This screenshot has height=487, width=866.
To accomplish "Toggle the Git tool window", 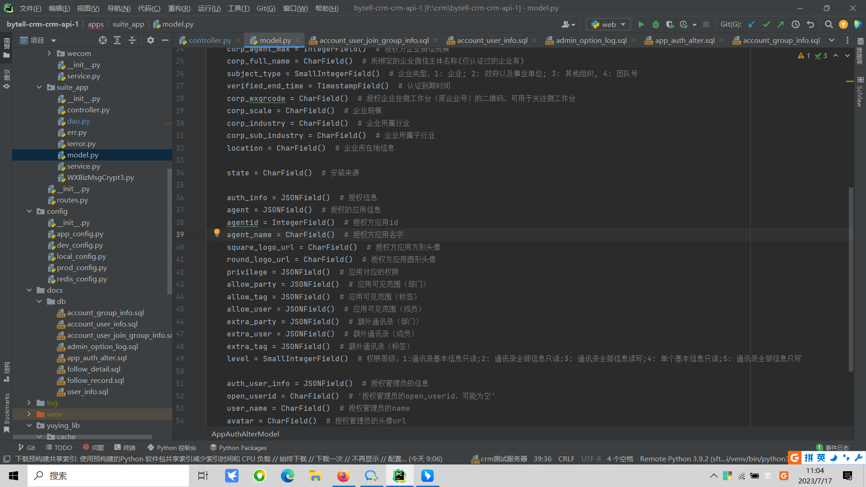I will pyautogui.click(x=27, y=448).
